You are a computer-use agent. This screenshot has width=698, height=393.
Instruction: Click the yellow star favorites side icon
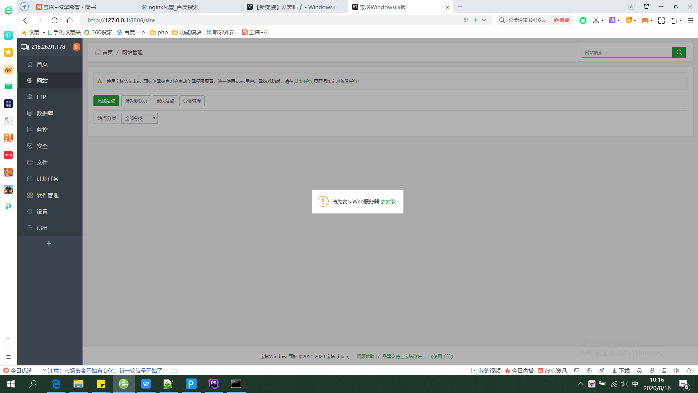tap(8, 52)
